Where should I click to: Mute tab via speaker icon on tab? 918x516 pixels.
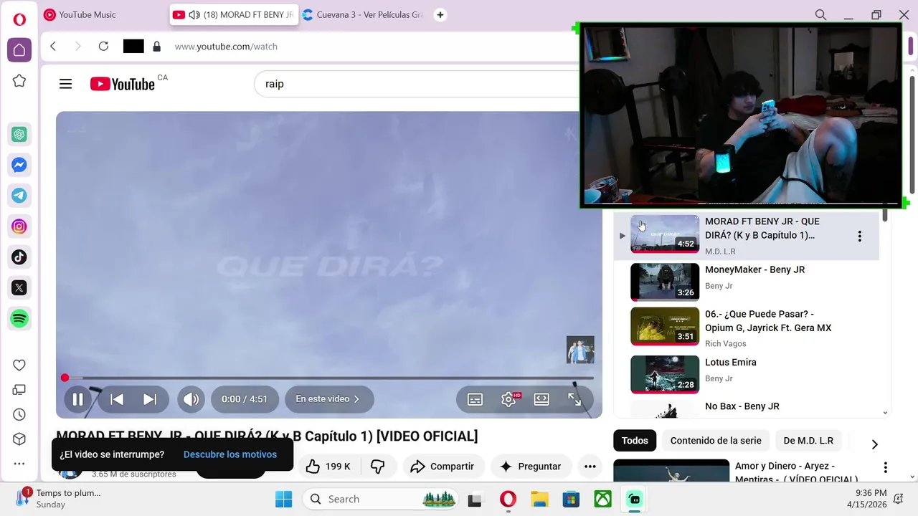coord(194,14)
